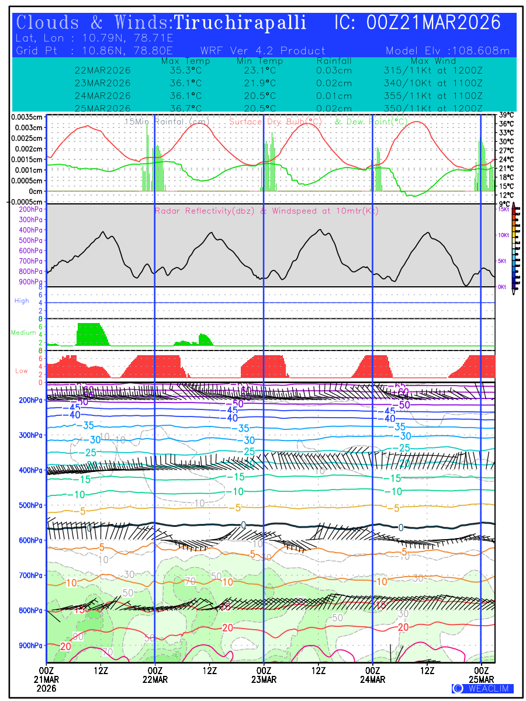Click the Low cloud panel label
This screenshot has width=526, height=701.
tap(22, 371)
